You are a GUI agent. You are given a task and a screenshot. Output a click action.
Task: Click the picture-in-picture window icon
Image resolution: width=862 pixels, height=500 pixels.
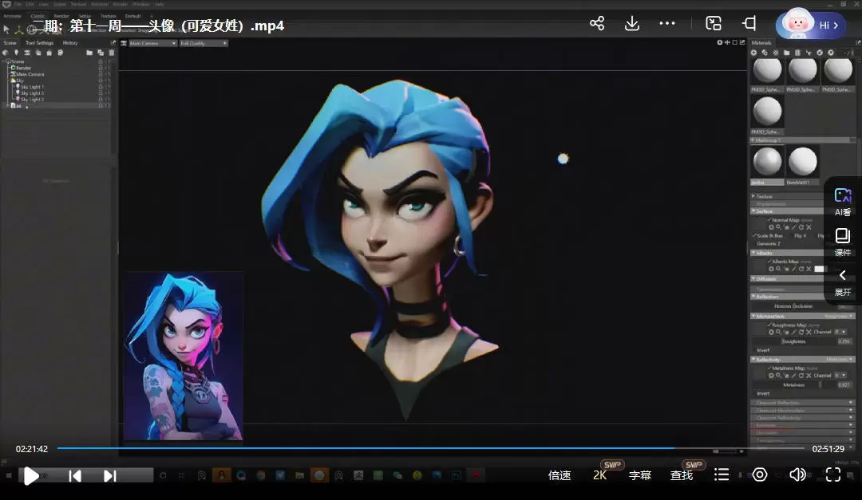click(714, 23)
